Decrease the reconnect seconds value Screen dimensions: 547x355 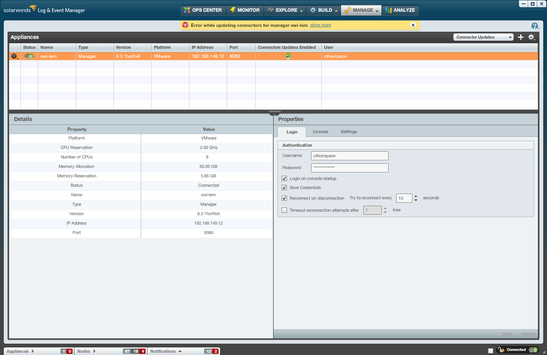416,200
